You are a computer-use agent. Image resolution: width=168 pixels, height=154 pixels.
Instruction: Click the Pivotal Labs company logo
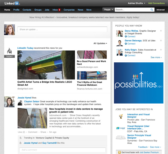(x=121, y=116)
